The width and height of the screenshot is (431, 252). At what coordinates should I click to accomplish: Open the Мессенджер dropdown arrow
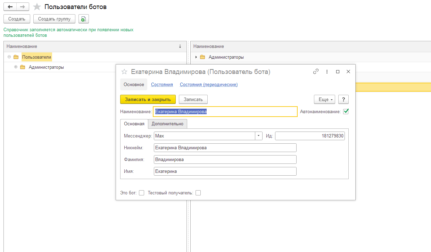click(x=259, y=136)
